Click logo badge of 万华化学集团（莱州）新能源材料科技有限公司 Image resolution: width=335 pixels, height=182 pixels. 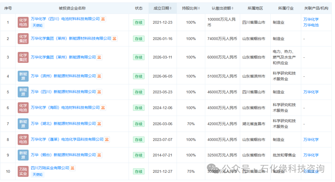tap(23, 39)
